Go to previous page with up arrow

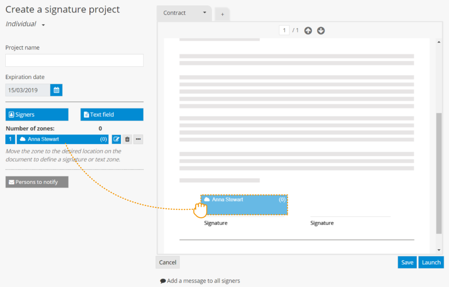coord(308,31)
